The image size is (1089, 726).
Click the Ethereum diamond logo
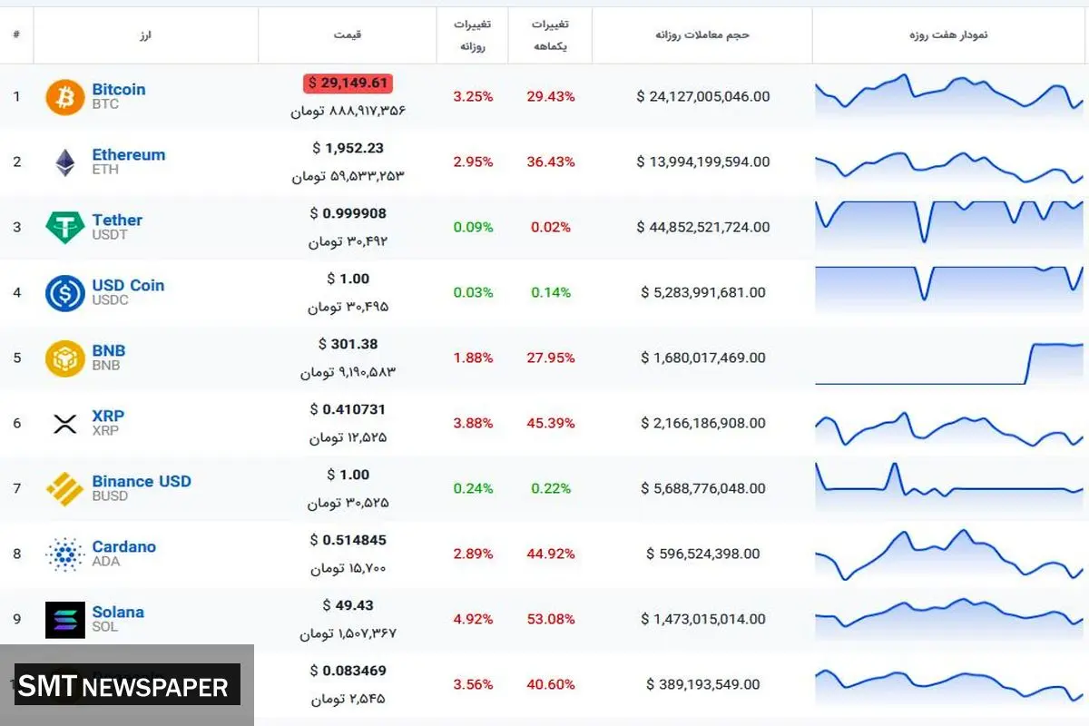(x=65, y=162)
